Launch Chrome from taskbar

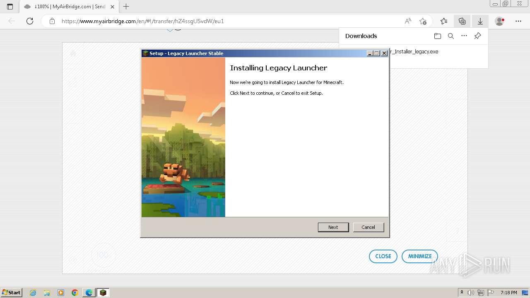click(75, 293)
